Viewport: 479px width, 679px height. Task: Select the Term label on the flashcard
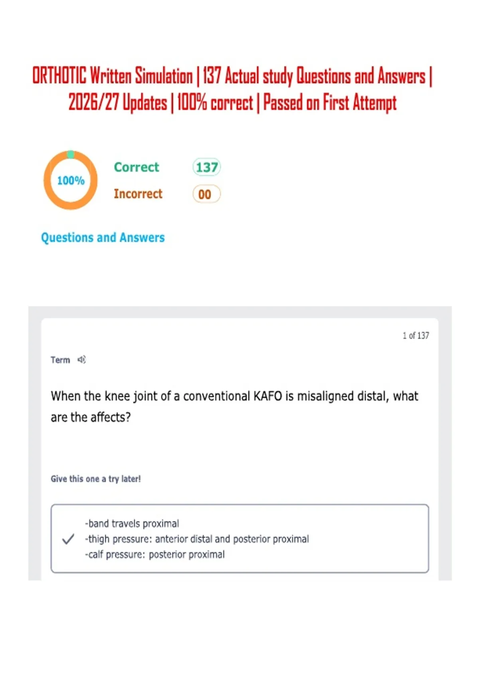point(60,360)
